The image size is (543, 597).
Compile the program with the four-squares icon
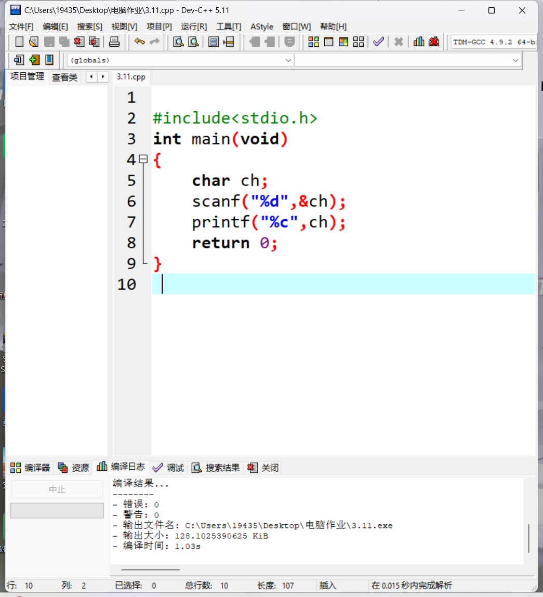click(313, 42)
